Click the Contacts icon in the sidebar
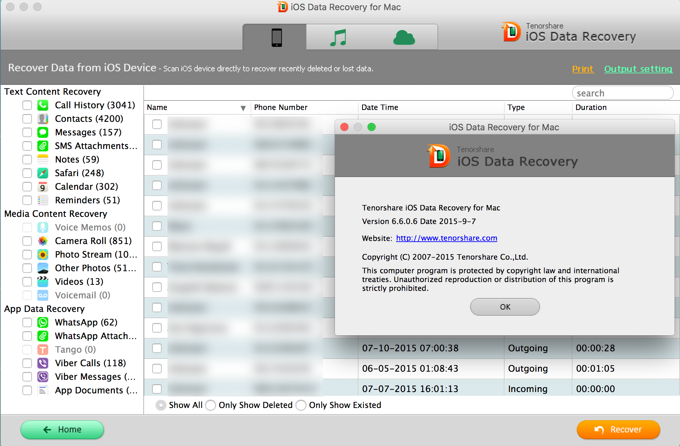Screen dimensions: 680x446 (43, 119)
